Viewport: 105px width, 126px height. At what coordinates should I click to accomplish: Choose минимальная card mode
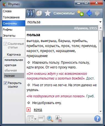click(x=14, y=60)
